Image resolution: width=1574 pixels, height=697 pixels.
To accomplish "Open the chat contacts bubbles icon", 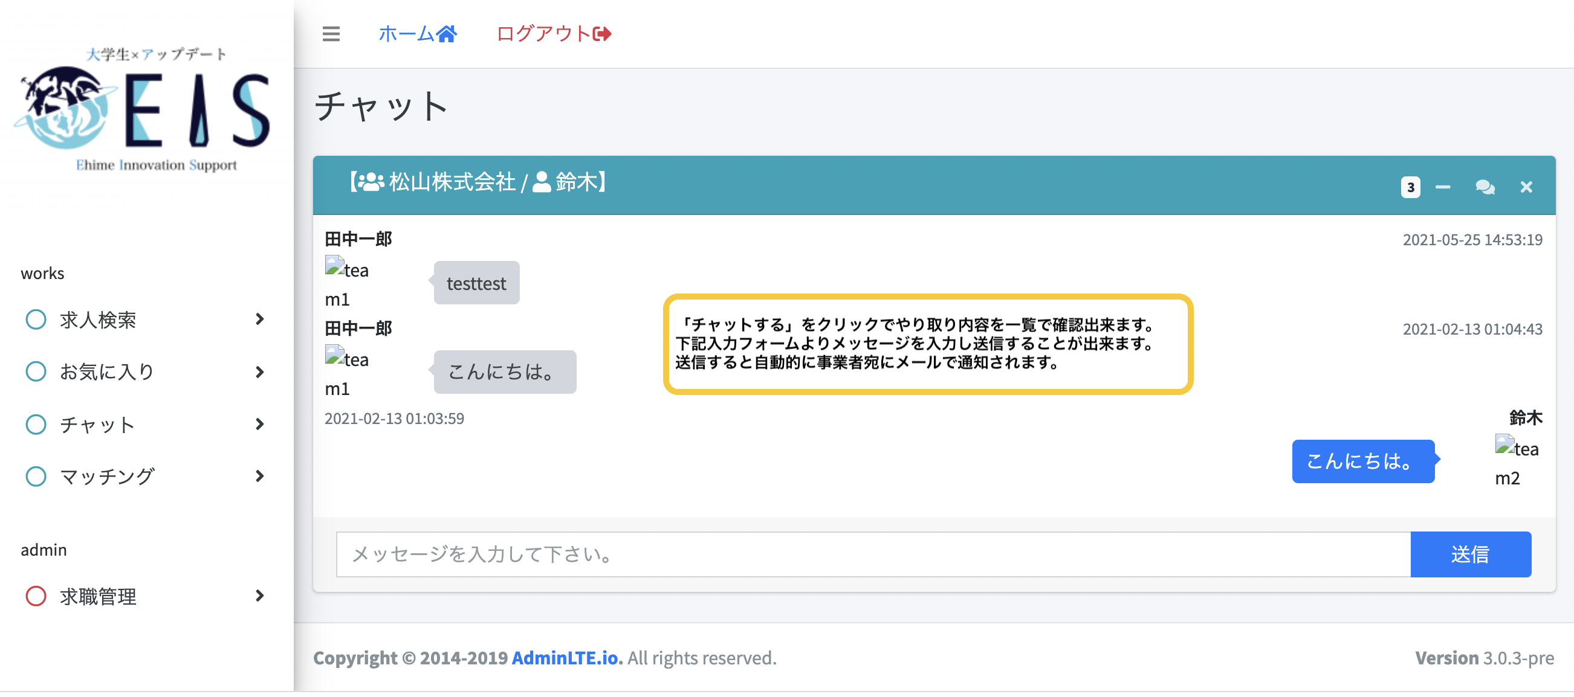I will pos(1485,187).
